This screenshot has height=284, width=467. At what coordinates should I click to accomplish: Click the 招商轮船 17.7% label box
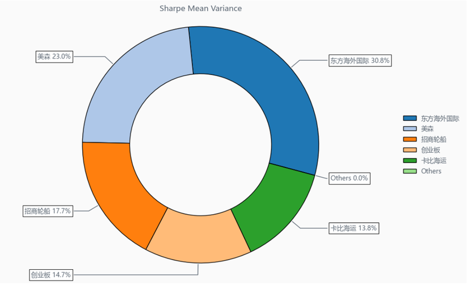point(48,211)
